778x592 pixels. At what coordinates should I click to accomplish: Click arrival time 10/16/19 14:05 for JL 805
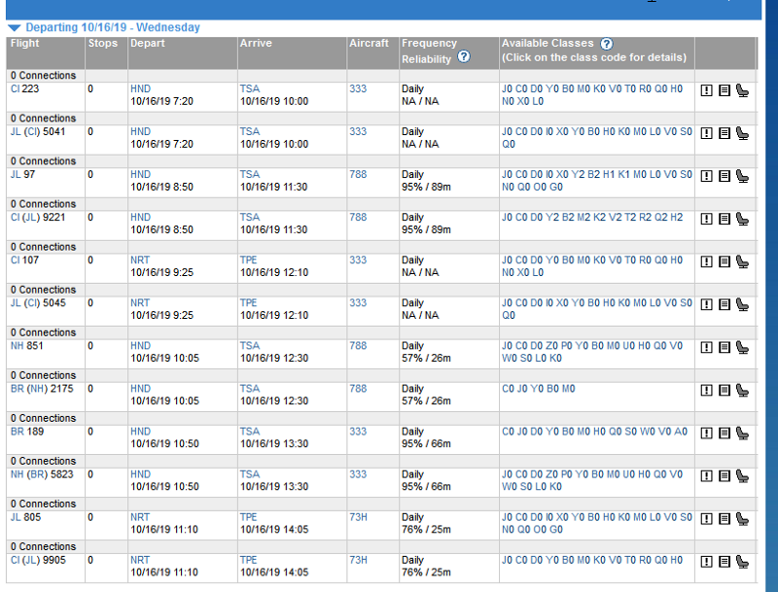tap(274, 530)
